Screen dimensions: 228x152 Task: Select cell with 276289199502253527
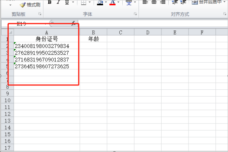(47, 52)
